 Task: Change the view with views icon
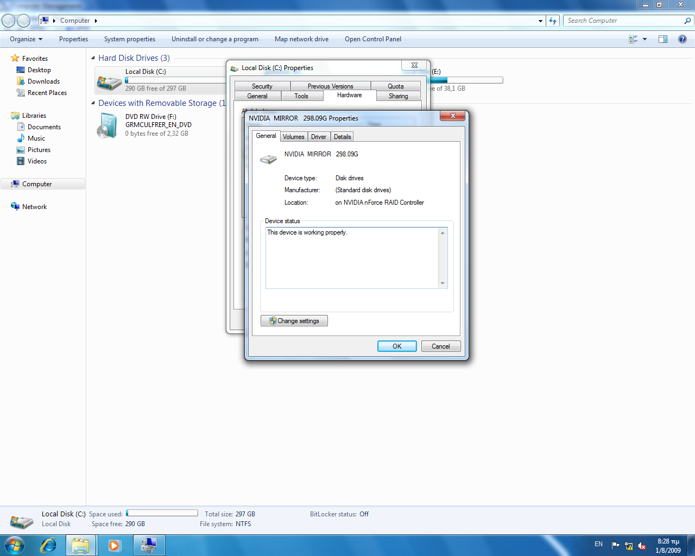pyautogui.click(x=633, y=39)
